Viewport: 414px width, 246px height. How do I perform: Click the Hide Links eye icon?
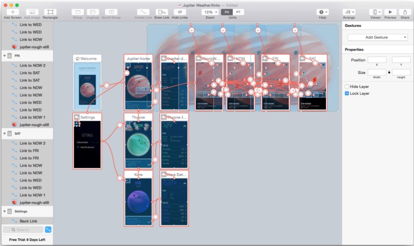180,11
